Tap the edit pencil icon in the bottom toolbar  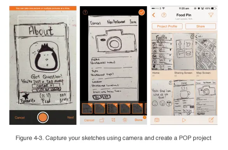(x=211, y=120)
